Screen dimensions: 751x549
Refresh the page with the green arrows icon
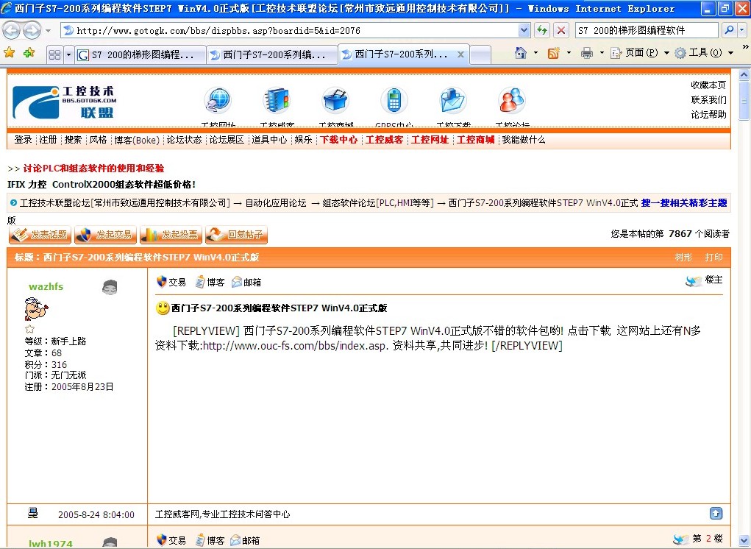tap(542, 31)
